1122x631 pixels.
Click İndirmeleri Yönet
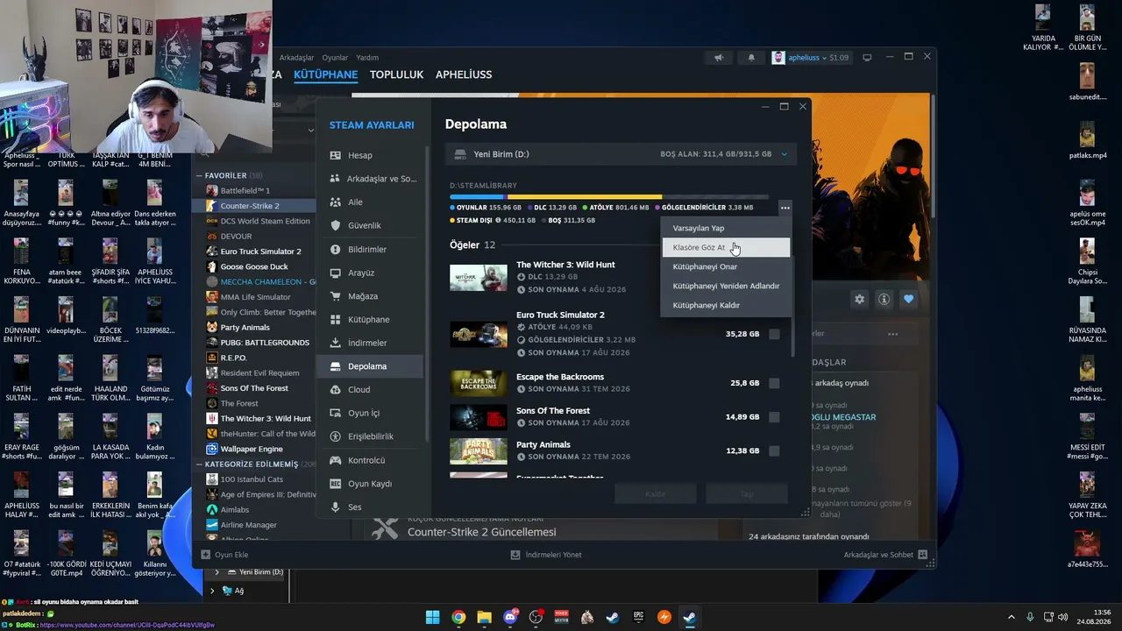coord(546,555)
